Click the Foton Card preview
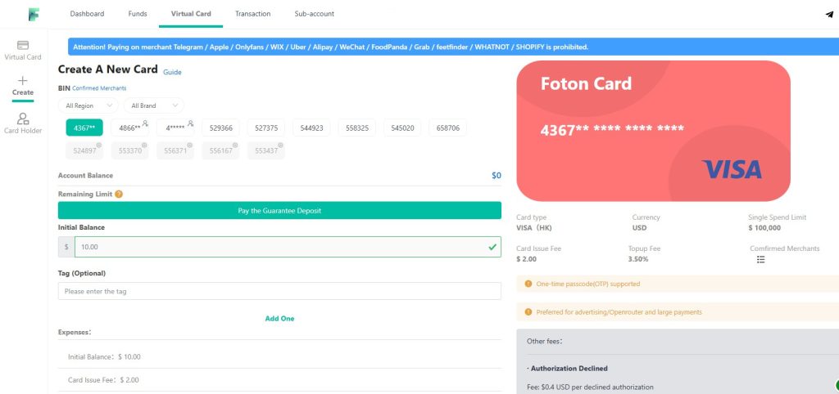 click(x=653, y=131)
